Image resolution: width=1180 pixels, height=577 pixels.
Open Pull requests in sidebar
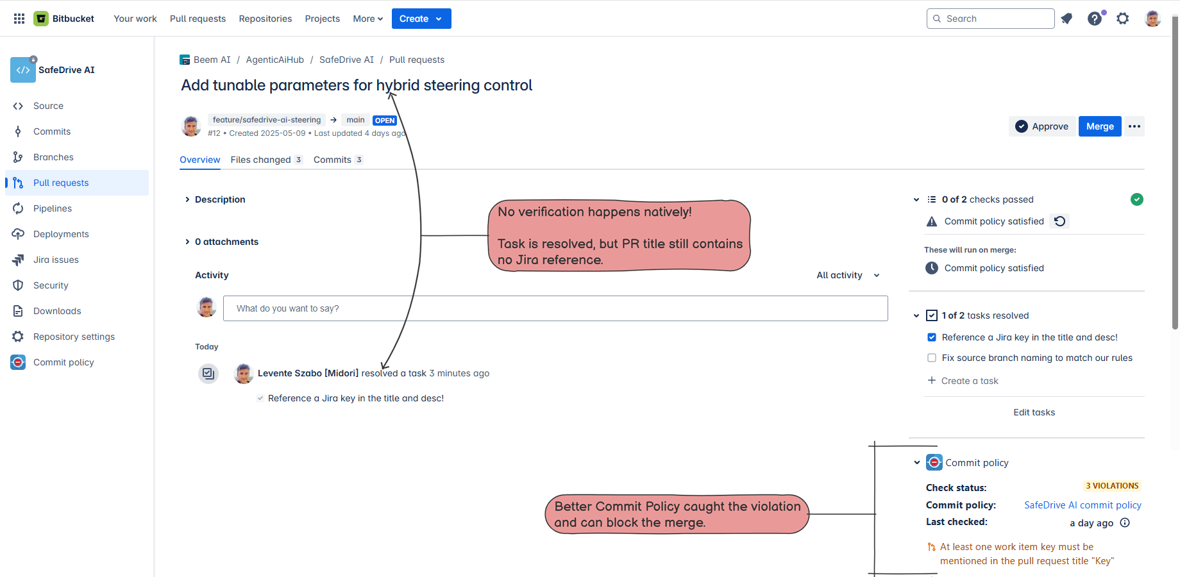point(77,183)
